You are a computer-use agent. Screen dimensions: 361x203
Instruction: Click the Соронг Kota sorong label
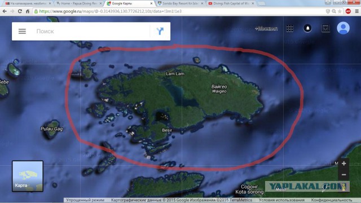249,189
